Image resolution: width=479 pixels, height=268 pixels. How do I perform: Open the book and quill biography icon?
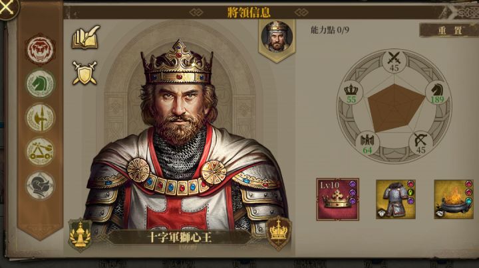86,37
